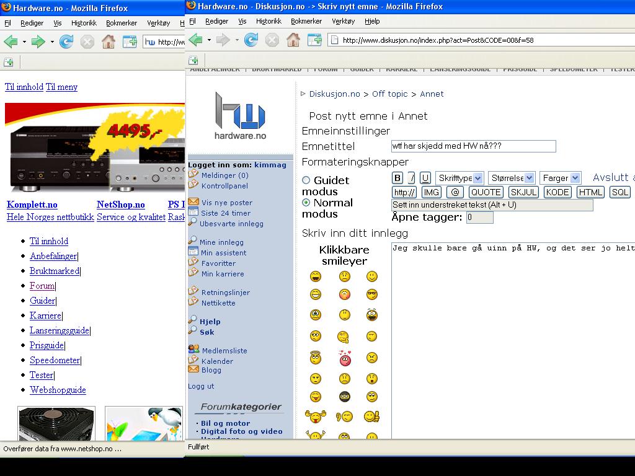
Task: Click Komplett.no link in Hardware.no window
Action: click(32, 205)
